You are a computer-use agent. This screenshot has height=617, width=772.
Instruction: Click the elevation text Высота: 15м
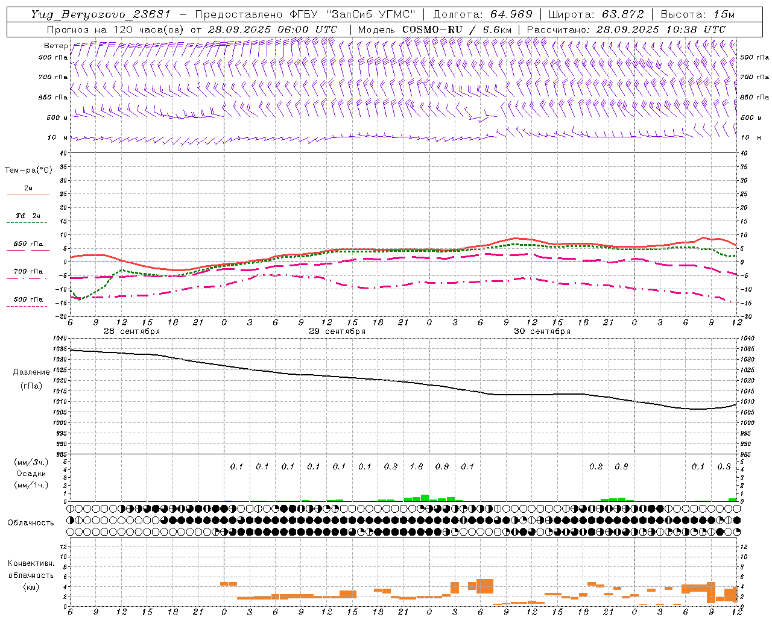tap(698, 14)
